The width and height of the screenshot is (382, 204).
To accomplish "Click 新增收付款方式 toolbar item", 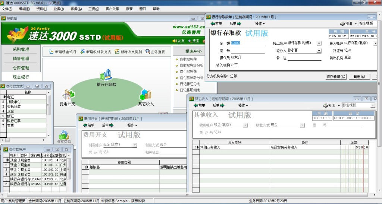I will point(95,51).
